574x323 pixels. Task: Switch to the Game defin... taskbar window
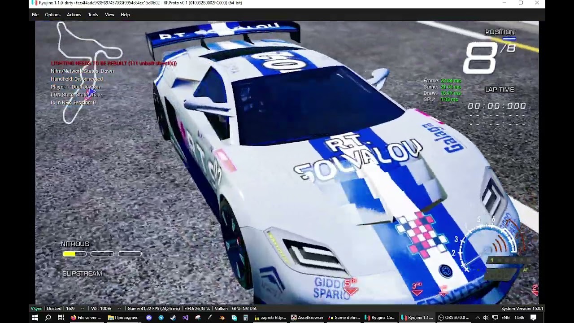tap(344, 318)
